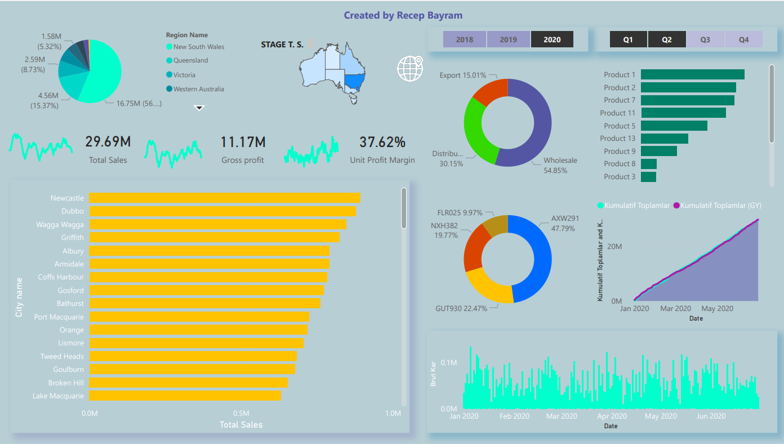Click the New South Wales legend marker
This screenshot has width=784, height=444.
pyautogui.click(x=169, y=47)
